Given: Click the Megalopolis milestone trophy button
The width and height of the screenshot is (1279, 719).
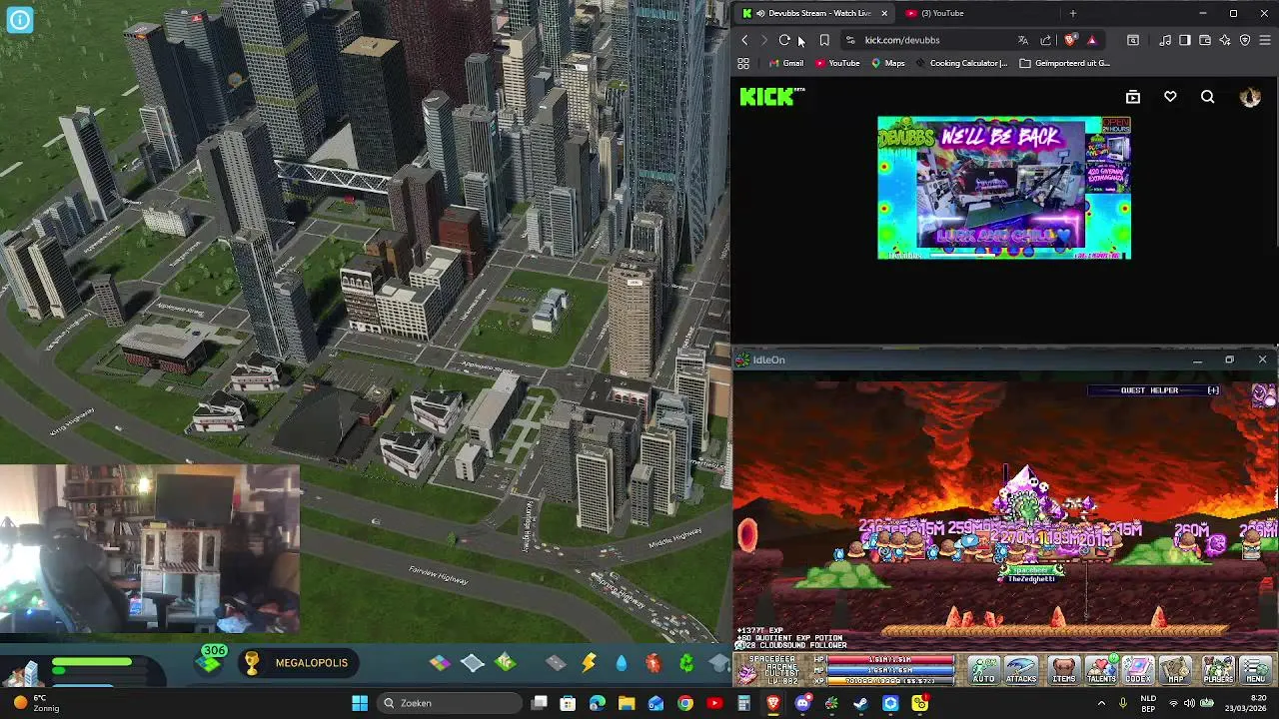Looking at the screenshot, I should (x=300, y=663).
